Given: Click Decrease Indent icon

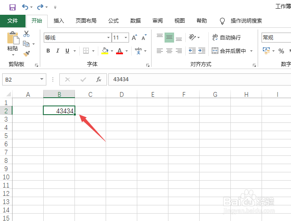Looking at the screenshot, I should tap(192, 51).
